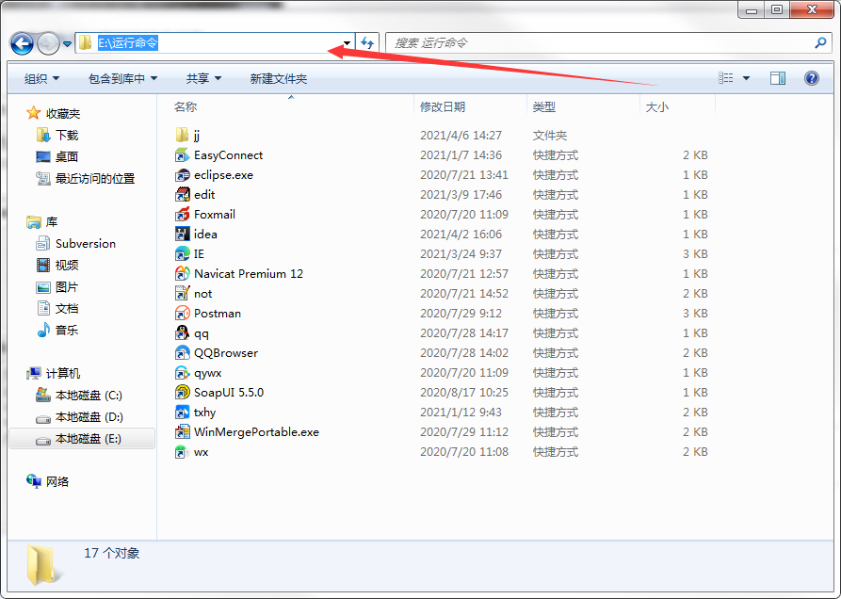Select the txhy shortcut icon
Image resolution: width=841 pixels, height=599 pixels.
pyautogui.click(x=183, y=412)
